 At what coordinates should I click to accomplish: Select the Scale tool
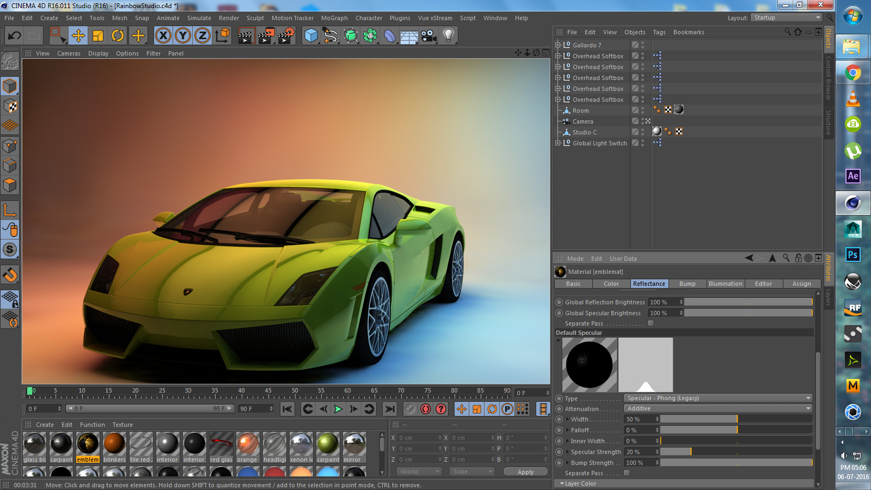(99, 35)
